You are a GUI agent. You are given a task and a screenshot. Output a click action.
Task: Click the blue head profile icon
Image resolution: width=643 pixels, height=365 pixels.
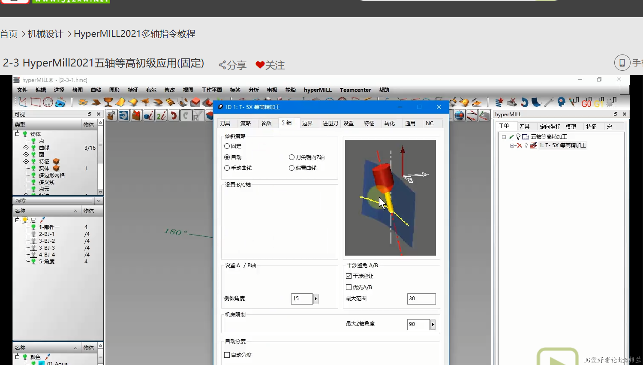pyautogui.click(x=561, y=102)
